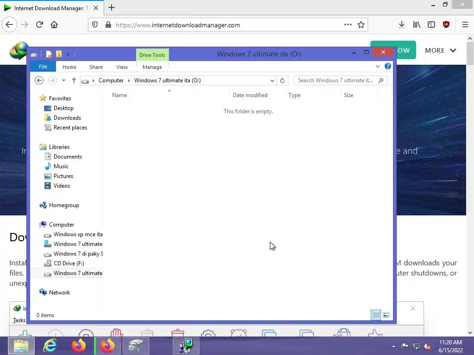Click search magnifier in Explorer
The image size is (474, 355).
[x=381, y=80]
